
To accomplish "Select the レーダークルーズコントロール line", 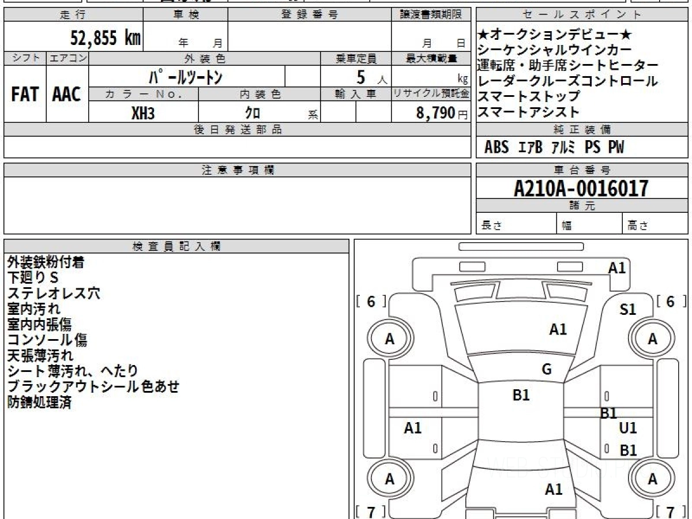I will click(567, 81).
